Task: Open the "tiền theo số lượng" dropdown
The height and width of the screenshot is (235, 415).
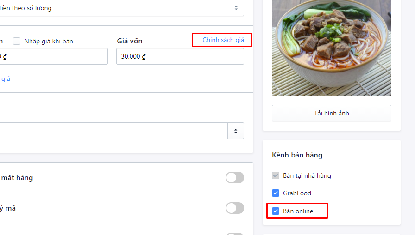Action: (116, 8)
